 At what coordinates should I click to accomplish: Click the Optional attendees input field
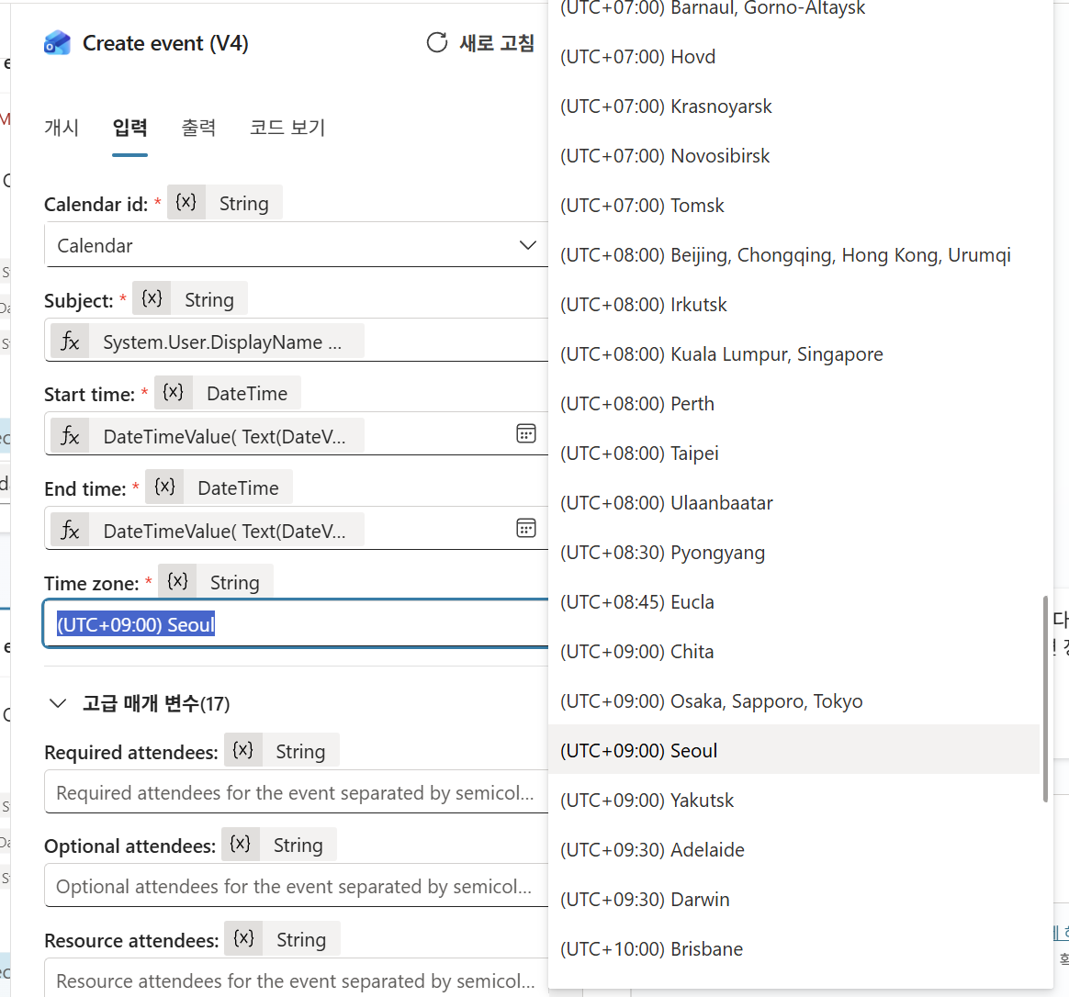click(297, 886)
